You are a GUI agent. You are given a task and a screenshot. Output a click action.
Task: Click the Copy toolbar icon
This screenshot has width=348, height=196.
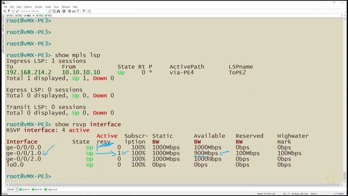click(x=49, y=11)
